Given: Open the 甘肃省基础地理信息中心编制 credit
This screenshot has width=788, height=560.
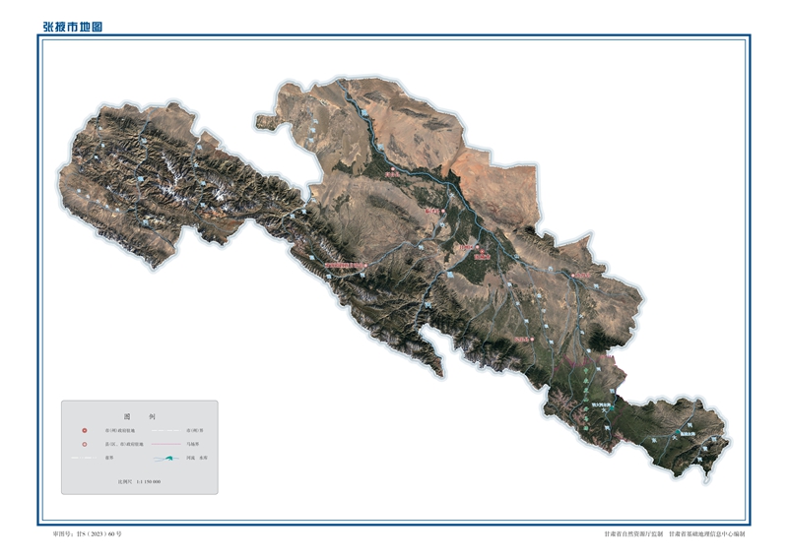Looking at the screenshot, I should (706, 533).
